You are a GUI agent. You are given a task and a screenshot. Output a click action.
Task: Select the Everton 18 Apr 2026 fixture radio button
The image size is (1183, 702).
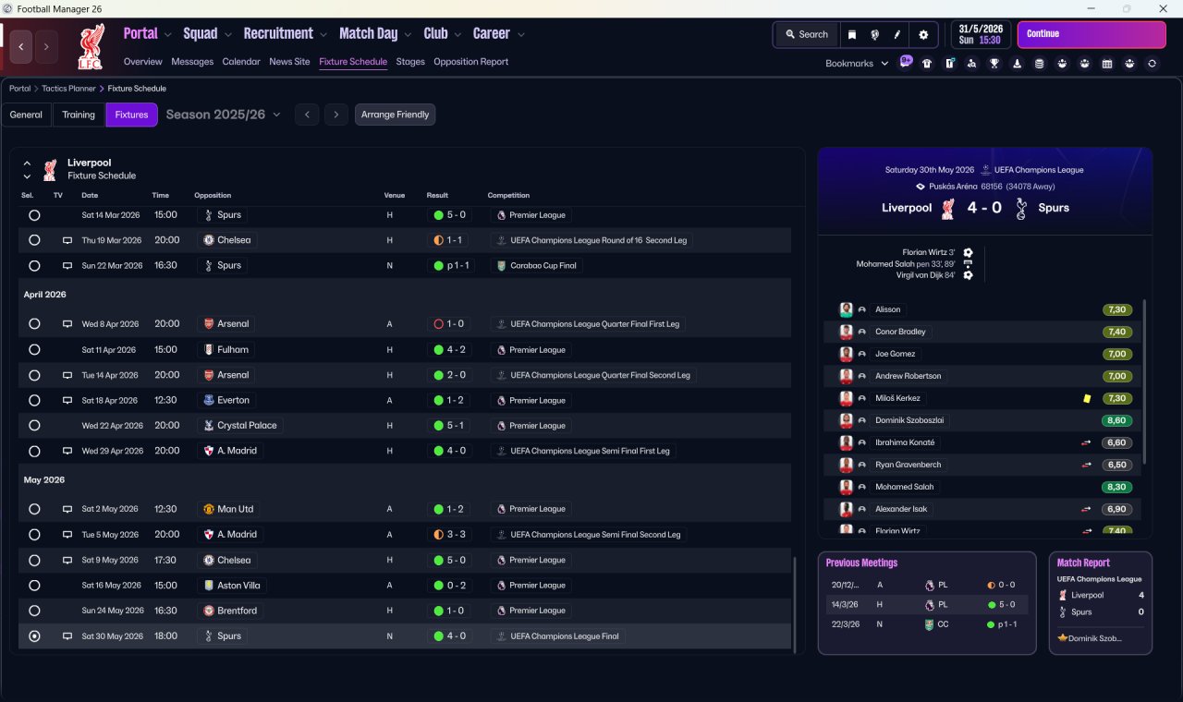point(34,401)
